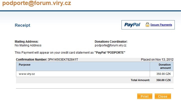Select the www.viry.cz purpose row
The image size is (181, 104).
pyautogui.click(x=27, y=74)
